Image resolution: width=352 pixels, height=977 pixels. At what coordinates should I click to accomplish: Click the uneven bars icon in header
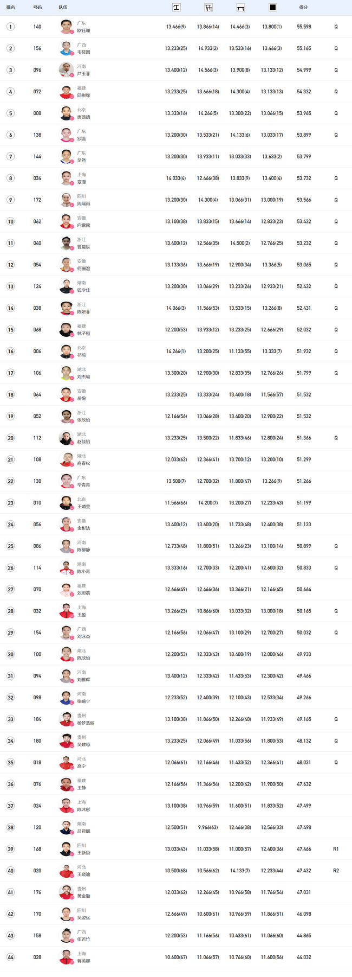pyautogui.click(x=208, y=8)
